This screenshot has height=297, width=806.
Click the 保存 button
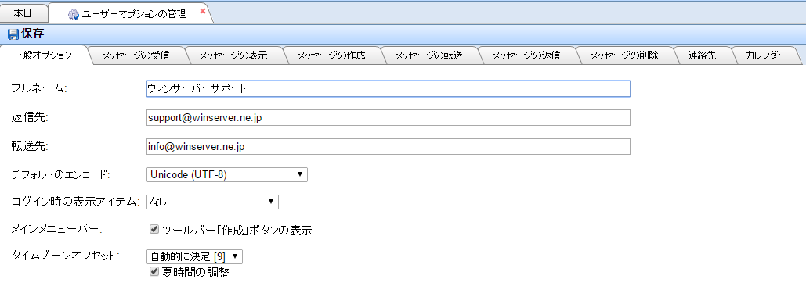point(26,34)
